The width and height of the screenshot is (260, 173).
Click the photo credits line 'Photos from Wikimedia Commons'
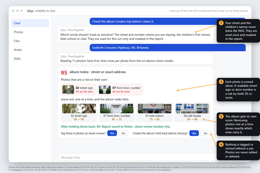coord(130,168)
